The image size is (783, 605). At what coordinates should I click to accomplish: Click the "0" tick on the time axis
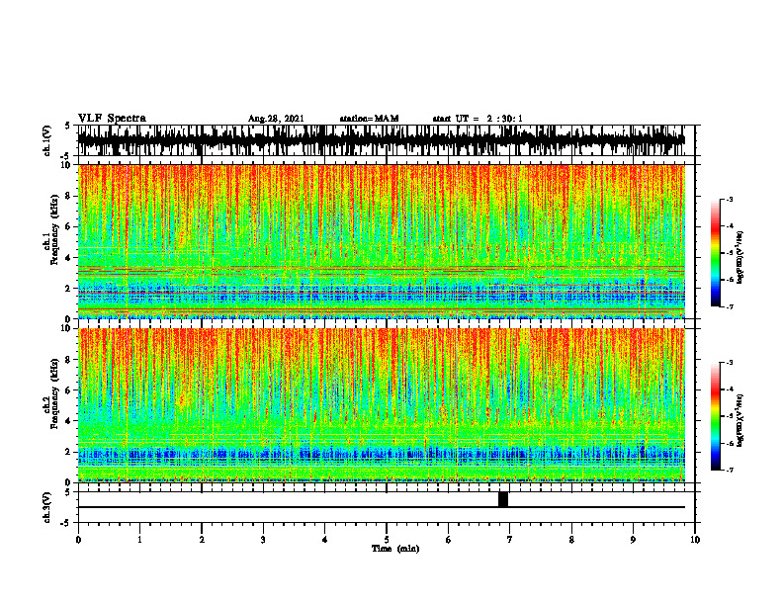pos(78,540)
